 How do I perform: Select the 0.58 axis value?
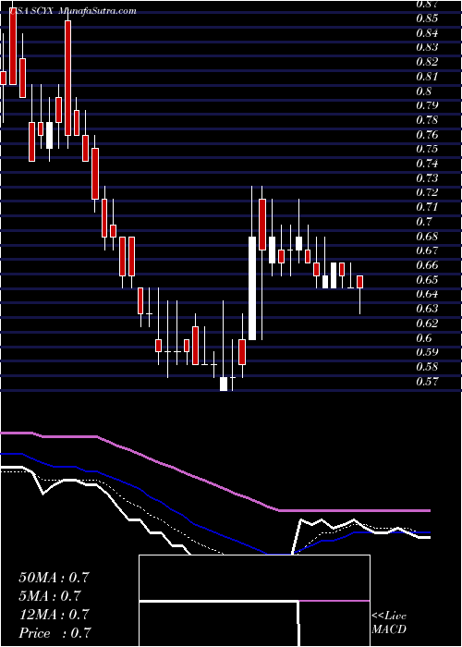[426, 367]
